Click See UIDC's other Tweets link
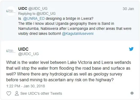This screenshot has height=100, width=140. click(41, 93)
